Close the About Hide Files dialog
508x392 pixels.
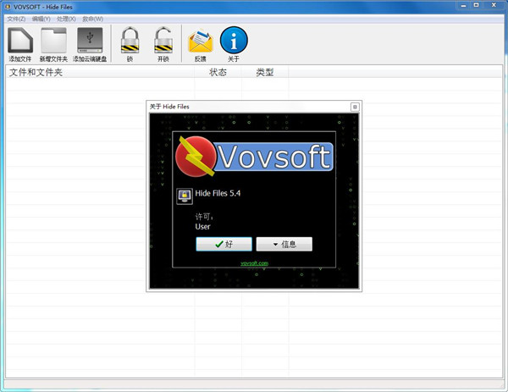[x=355, y=107]
